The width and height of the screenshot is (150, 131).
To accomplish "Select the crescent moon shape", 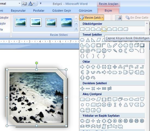I will (x=126, y=51).
